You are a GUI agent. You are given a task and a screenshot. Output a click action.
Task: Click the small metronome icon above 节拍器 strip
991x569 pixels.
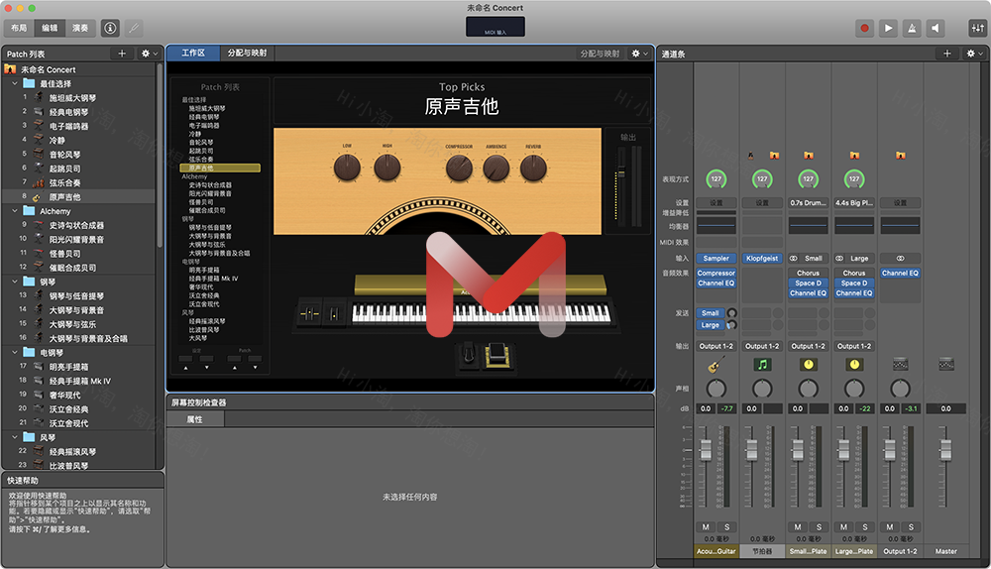coord(751,155)
